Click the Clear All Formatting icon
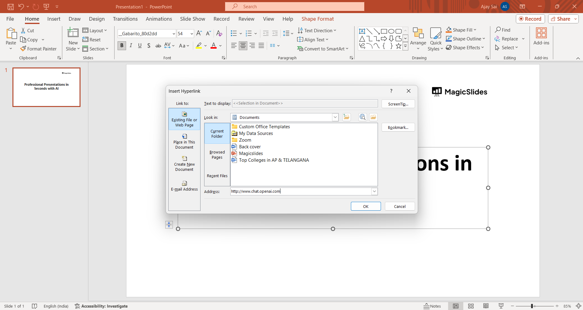The image size is (583, 310). [219, 33]
